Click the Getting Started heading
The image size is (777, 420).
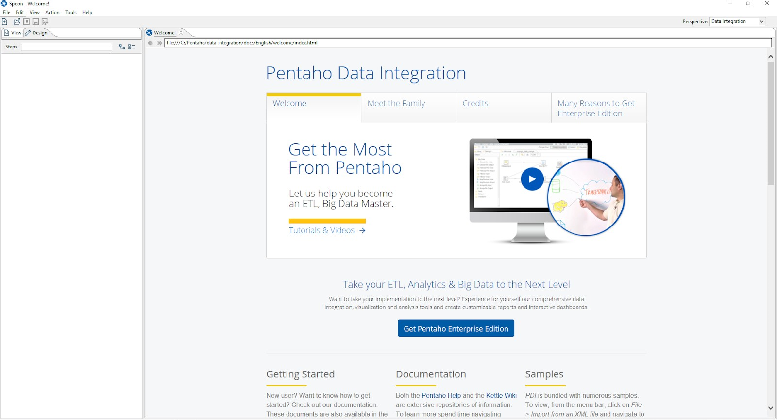click(300, 374)
